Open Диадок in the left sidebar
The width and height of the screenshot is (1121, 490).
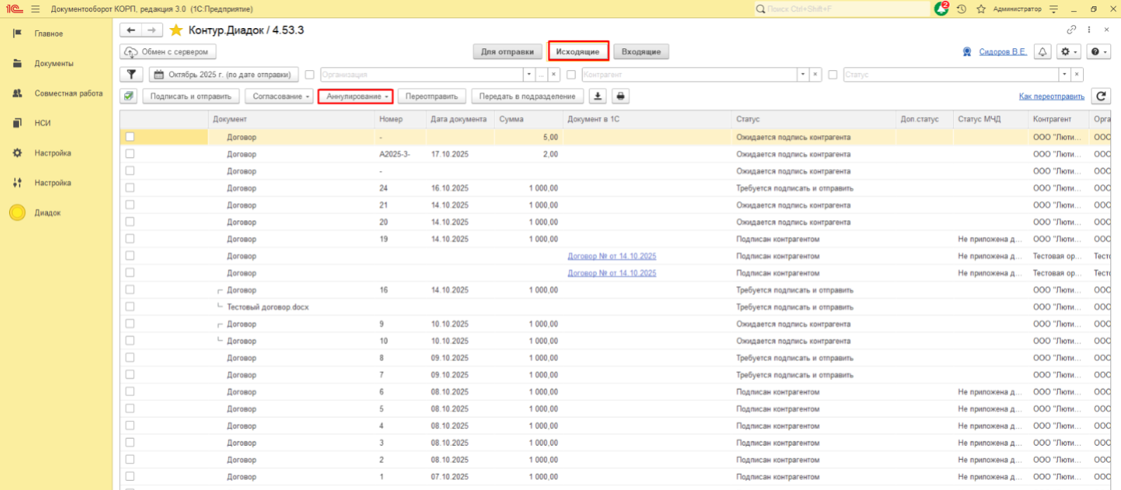[47, 212]
